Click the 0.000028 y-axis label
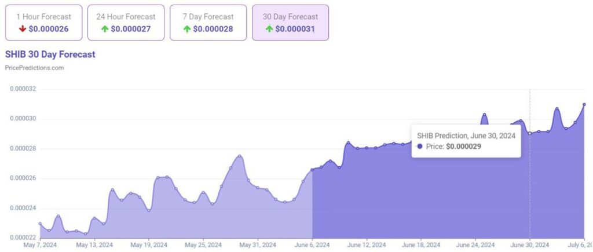Viewport: 593px width, 252px height. point(23,149)
